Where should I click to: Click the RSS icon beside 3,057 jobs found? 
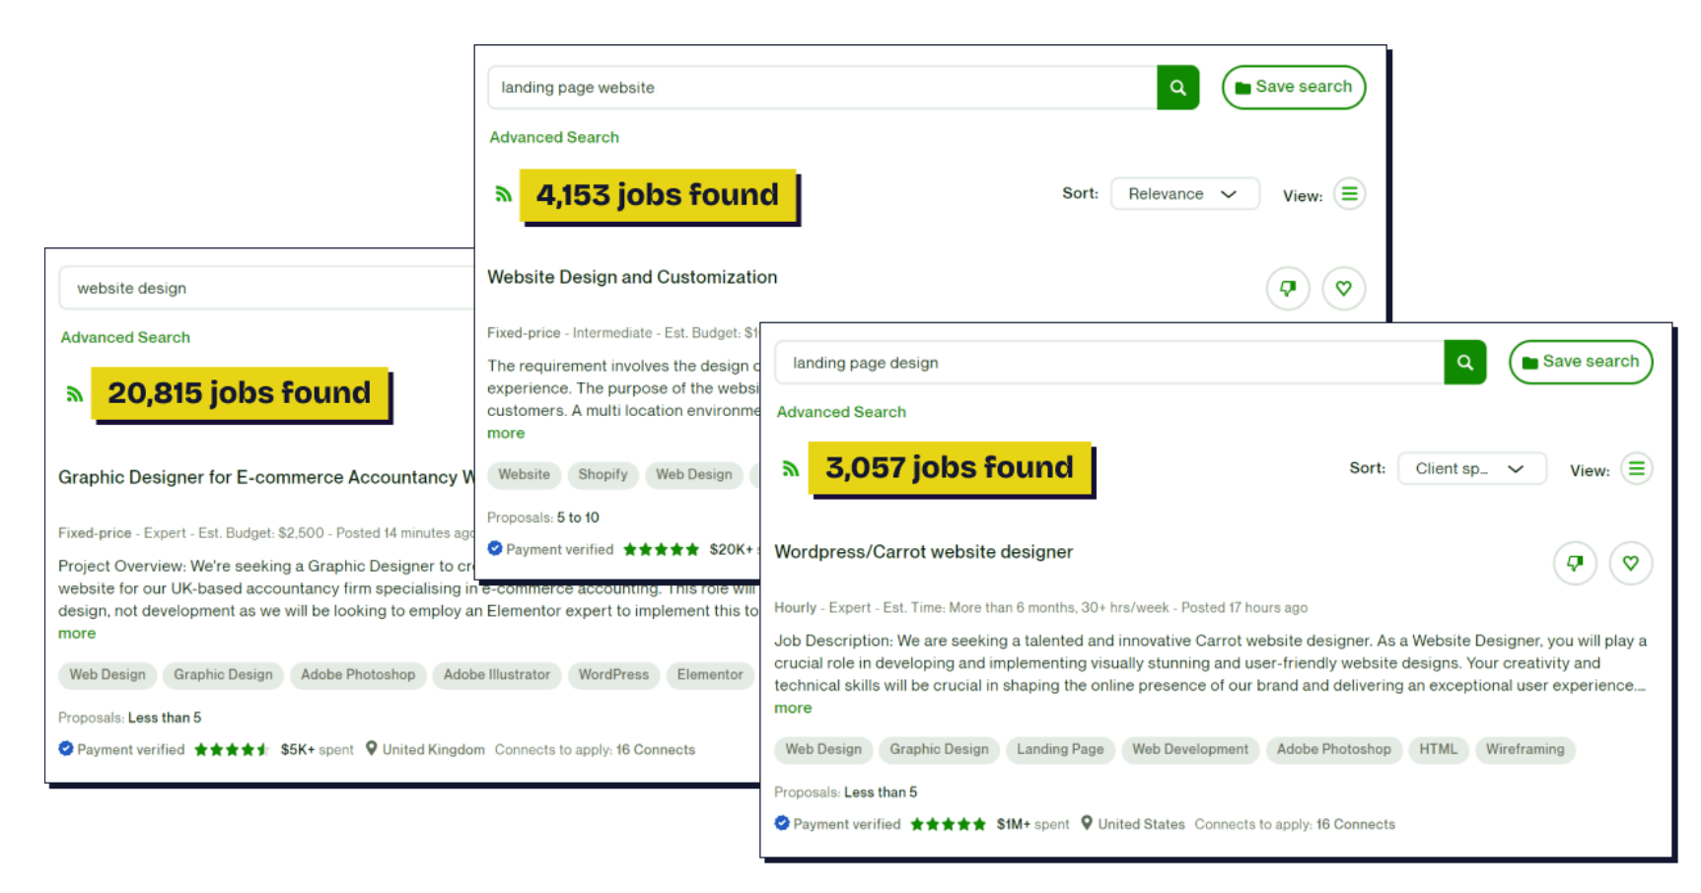pyautogui.click(x=790, y=468)
